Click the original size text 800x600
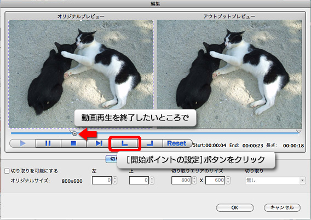This screenshot has width=311, height=220. pyautogui.click(x=72, y=181)
